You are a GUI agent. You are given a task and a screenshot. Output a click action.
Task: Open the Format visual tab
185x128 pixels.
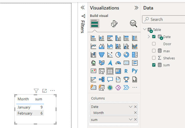pos(114,24)
